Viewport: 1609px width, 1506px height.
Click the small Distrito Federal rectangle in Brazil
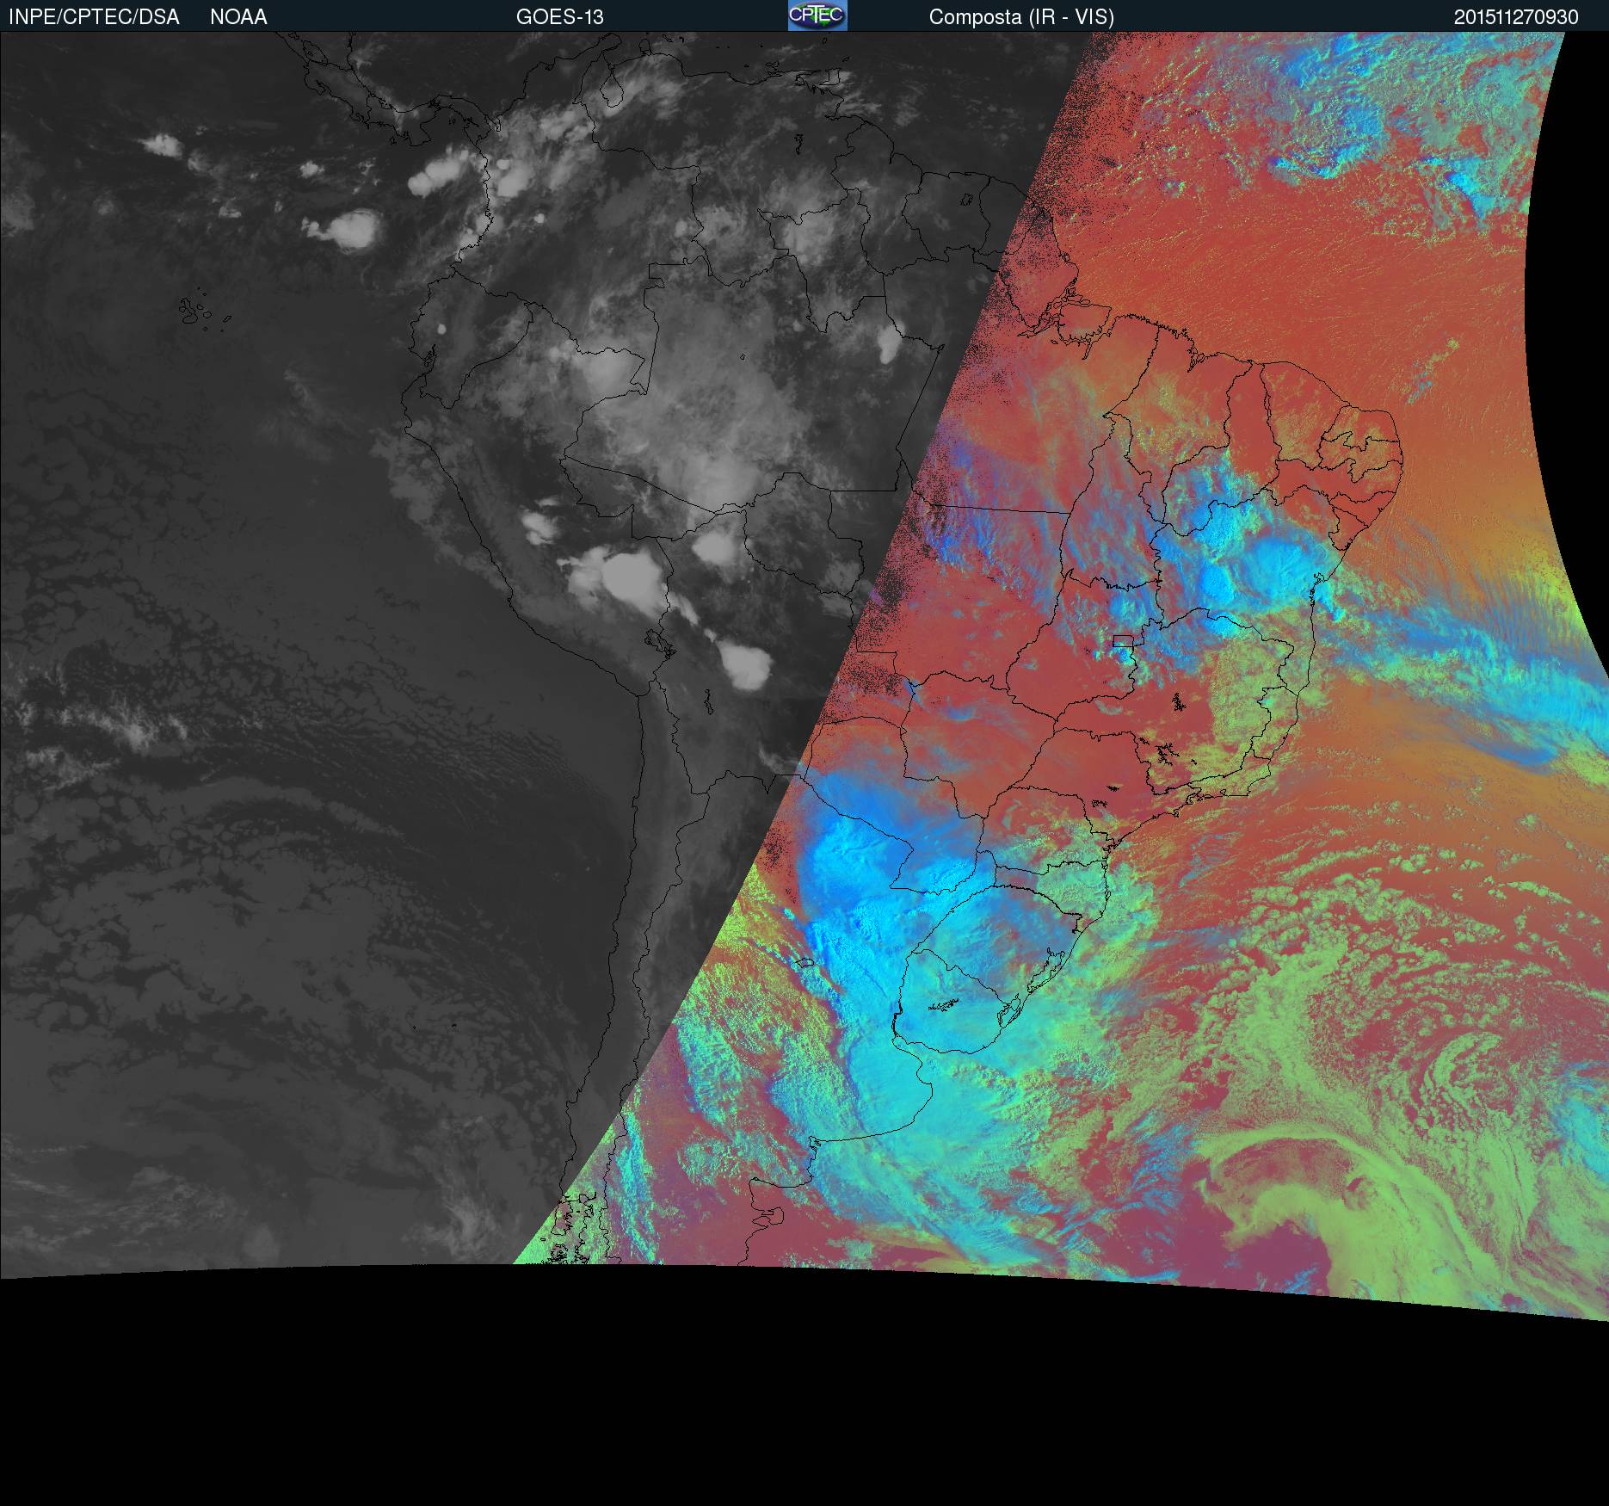coord(1123,641)
